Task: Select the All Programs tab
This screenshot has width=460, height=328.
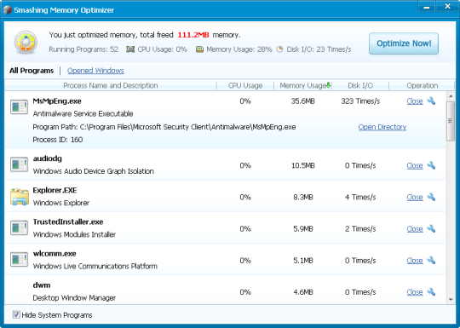Action: click(32, 71)
